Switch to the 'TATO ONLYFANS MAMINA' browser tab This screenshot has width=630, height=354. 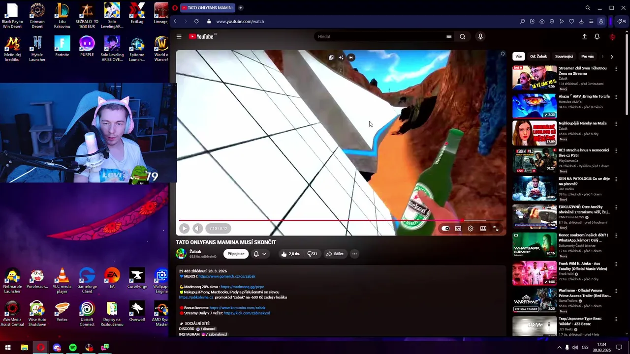coord(207,8)
